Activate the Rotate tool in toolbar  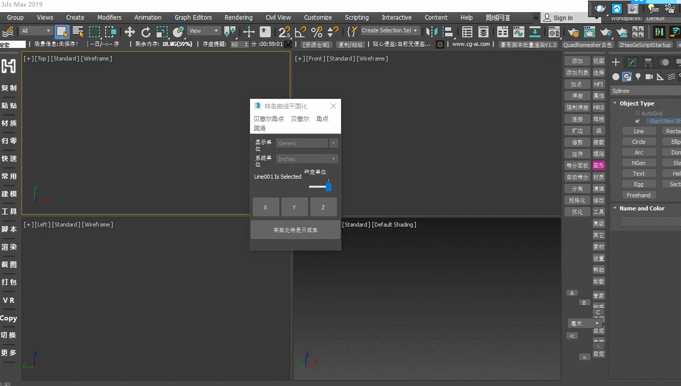tap(146, 32)
